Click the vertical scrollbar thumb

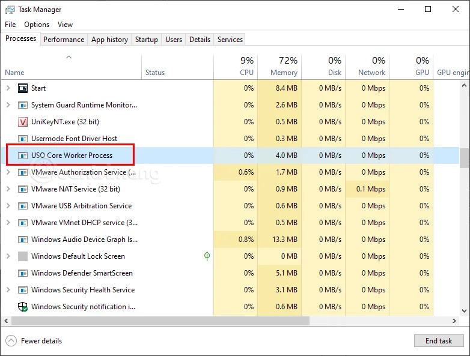click(465, 158)
